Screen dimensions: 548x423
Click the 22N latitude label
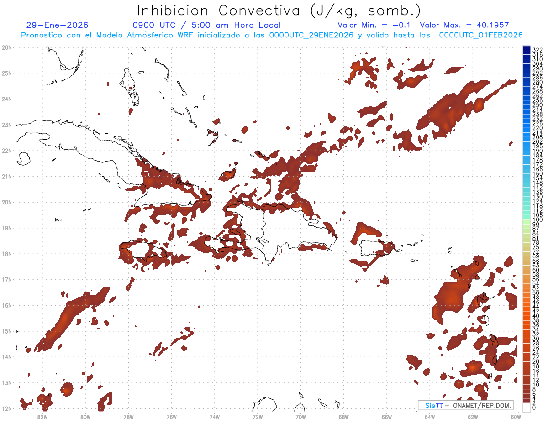click(7, 150)
